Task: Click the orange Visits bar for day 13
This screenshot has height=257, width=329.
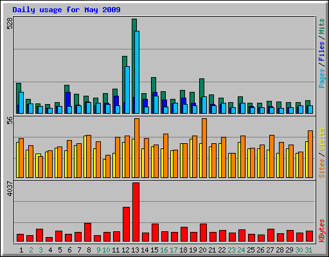Action: [x=137, y=148]
